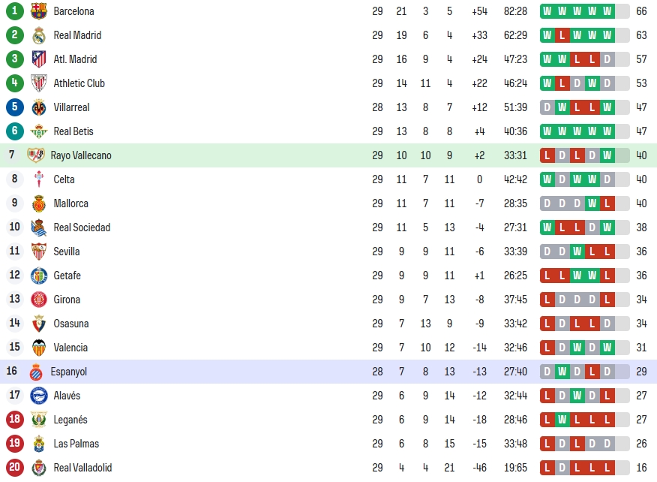Click the Espanyol club crest
657x482 pixels.
click(x=36, y=372)
